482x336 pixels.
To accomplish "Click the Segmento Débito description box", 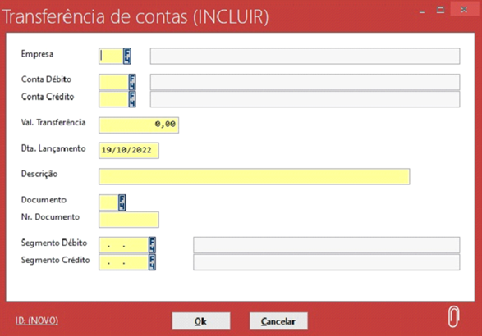I will coord(327,245).
